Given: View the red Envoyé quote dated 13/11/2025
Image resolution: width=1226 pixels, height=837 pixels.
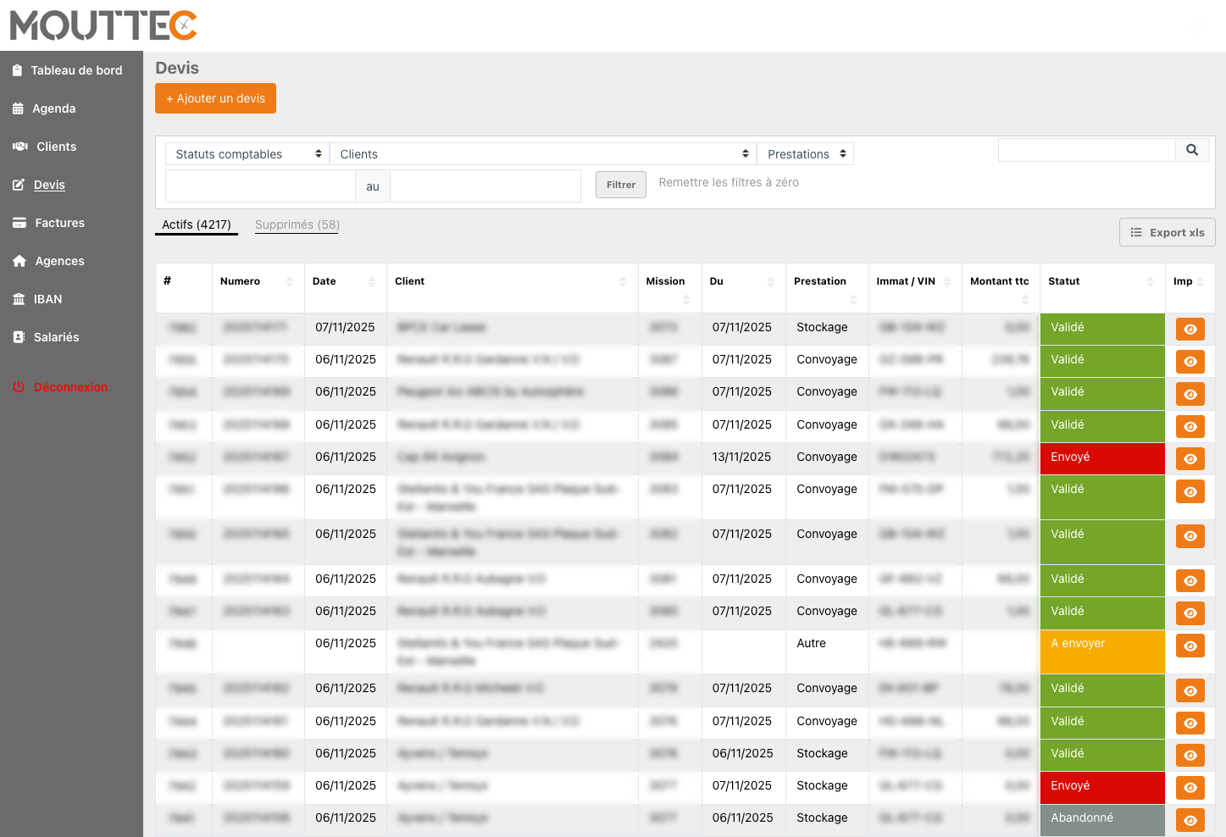Looking at the screenshot, I should (x=1190, y=458).
